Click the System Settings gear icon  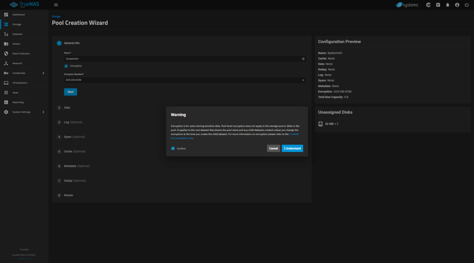coord(6,112)
